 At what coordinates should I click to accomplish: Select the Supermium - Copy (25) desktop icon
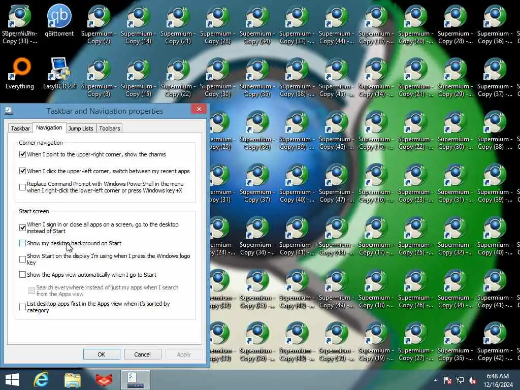click(x=415, y=236)
